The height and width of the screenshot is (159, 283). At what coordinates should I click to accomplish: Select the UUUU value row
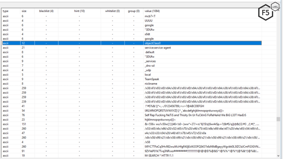pyautogui.click(x=149, y=21)
